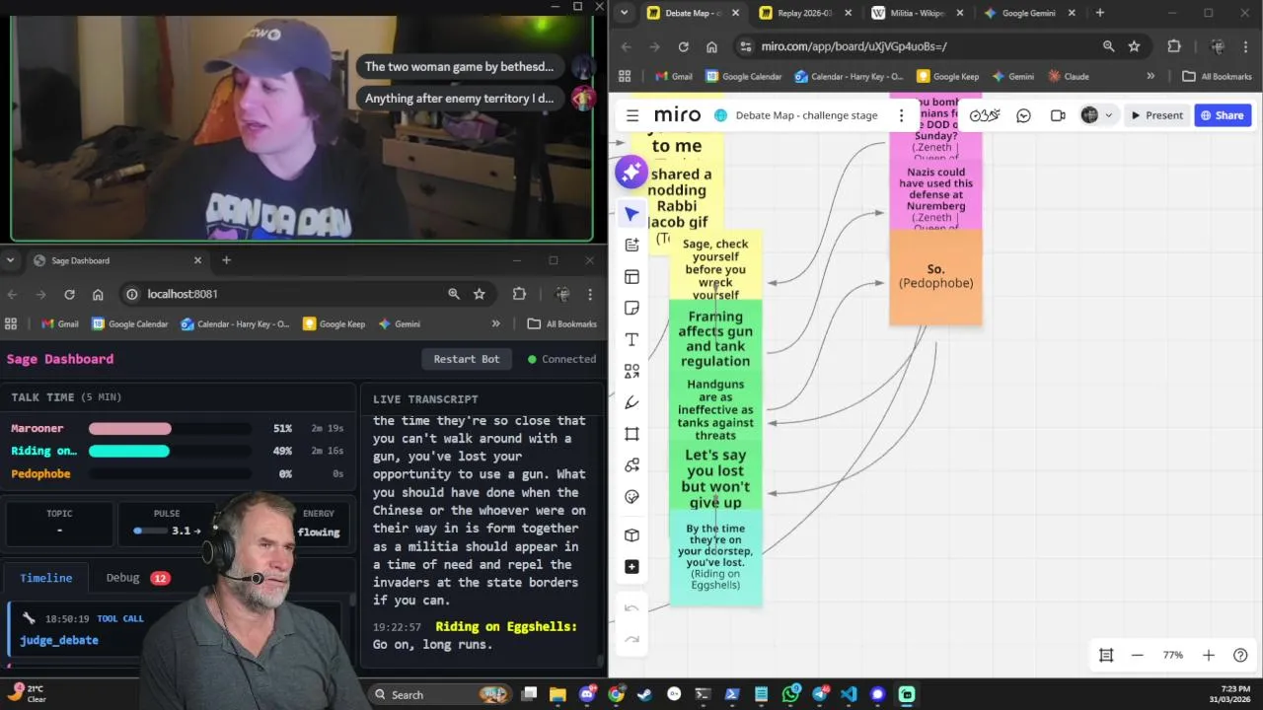Select the orange 'So. (Pedophobe)' sticky note
1263x710 pixels.
click(935, 276)
